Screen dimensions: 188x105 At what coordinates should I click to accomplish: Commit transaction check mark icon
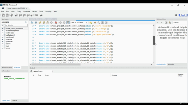pos(61,22)
